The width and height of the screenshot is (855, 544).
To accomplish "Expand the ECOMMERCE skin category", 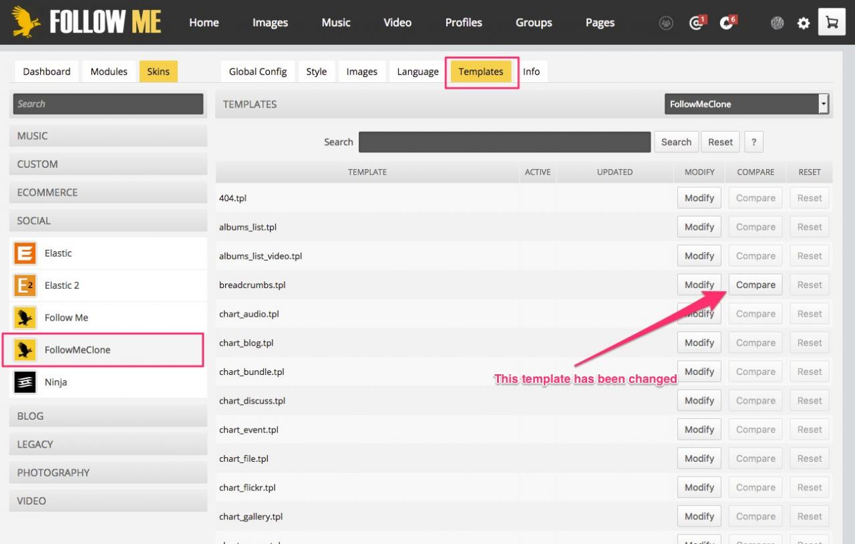I will [x=108, y=192].
